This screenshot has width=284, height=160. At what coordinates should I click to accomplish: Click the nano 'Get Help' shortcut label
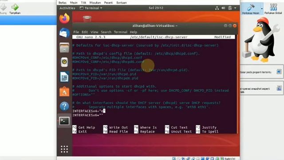point(87,128)
